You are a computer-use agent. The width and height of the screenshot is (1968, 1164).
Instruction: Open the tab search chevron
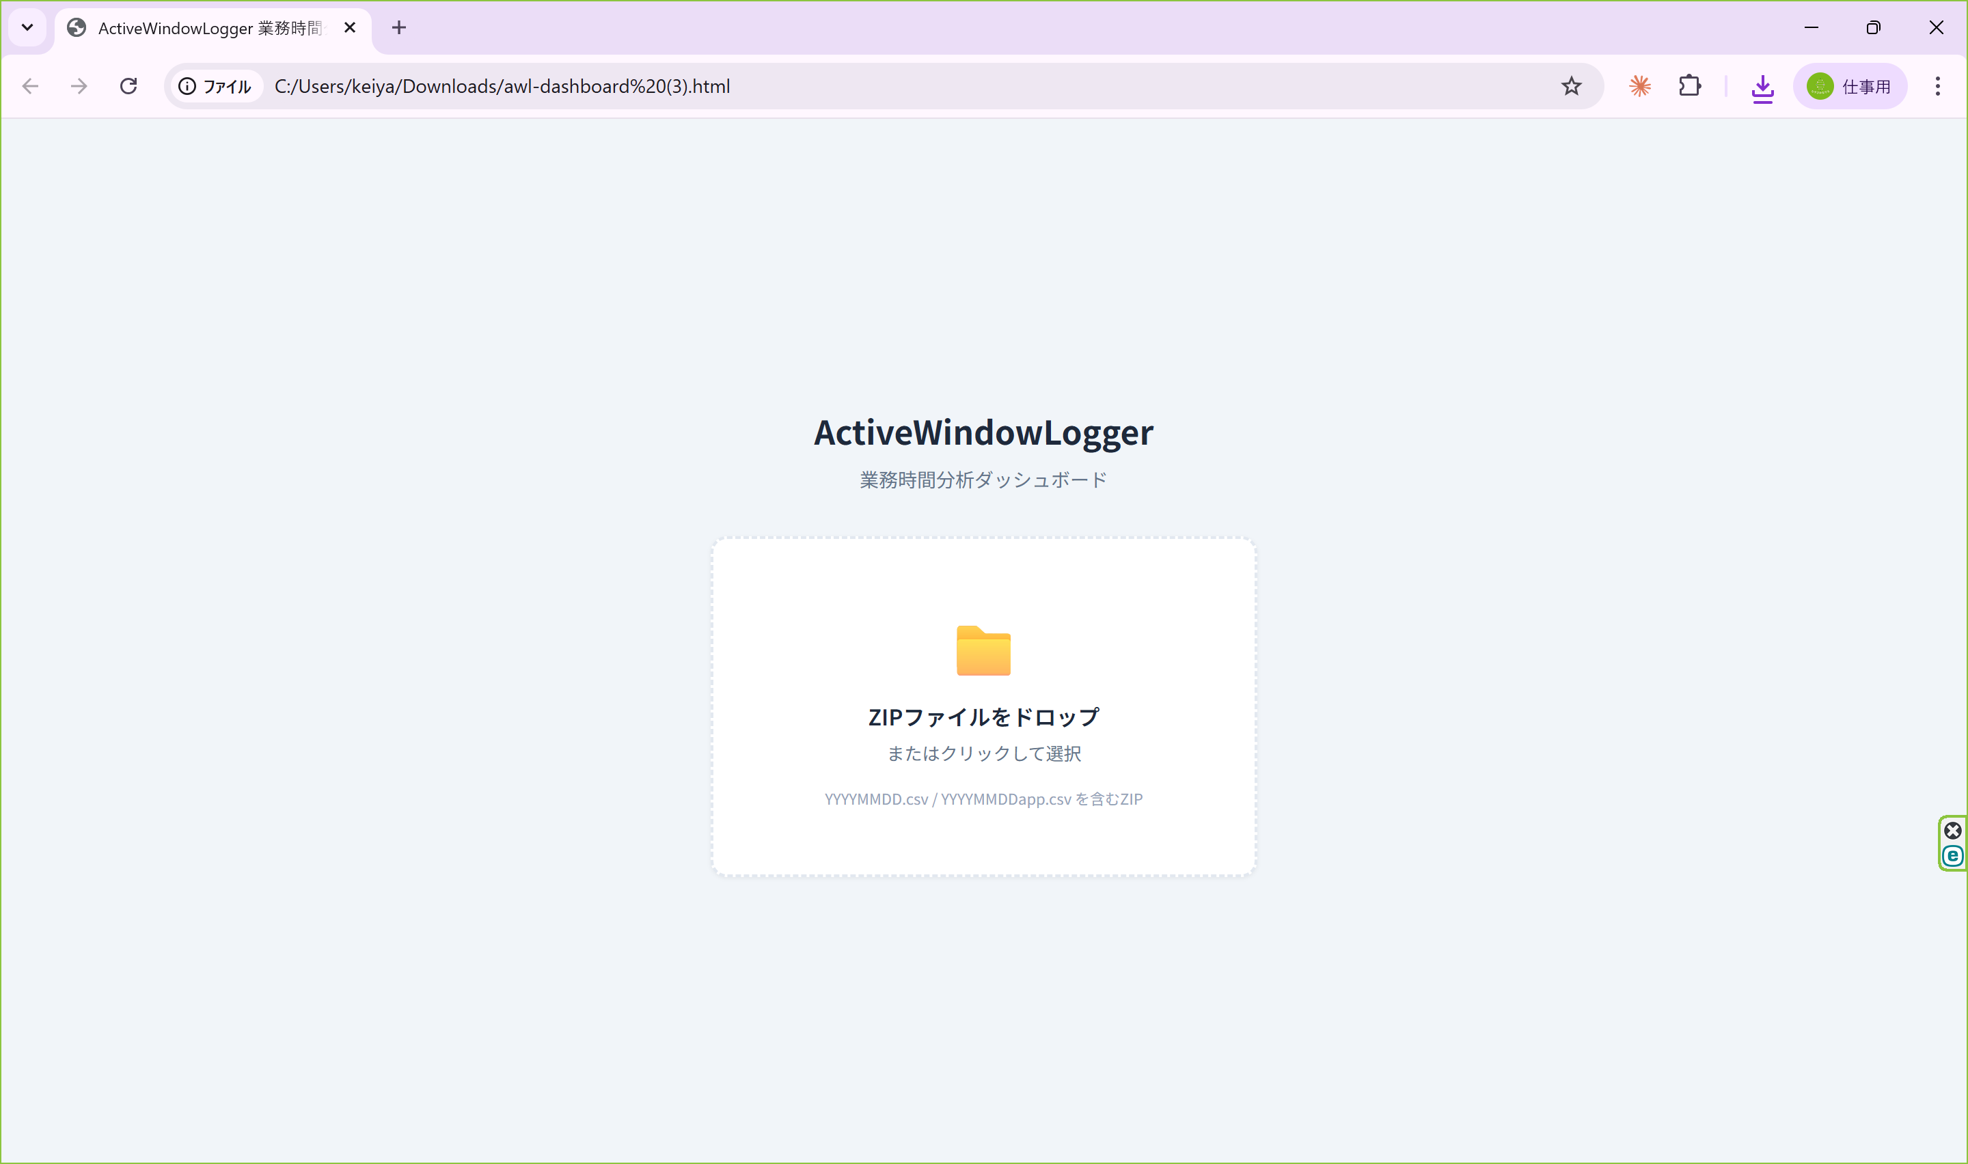click(27, 27)
